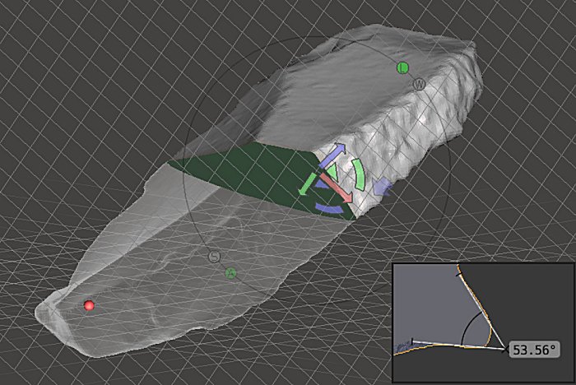Click the blue upward arrow on the gizmo
Viewport: 576px width, 385px height.
(332, 155)
